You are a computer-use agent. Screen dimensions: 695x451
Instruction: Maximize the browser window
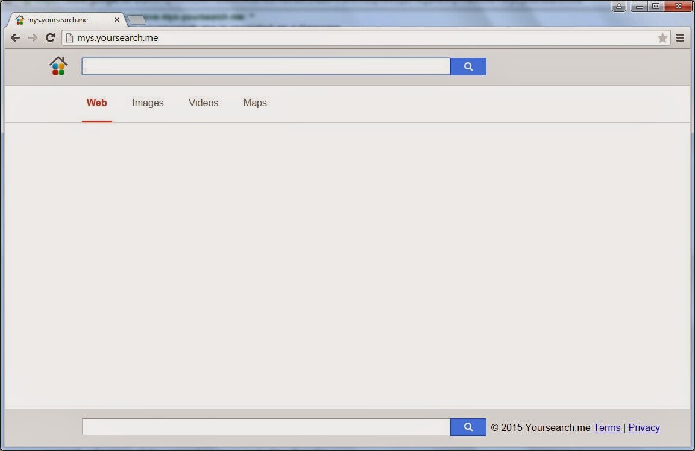point(656,6)
